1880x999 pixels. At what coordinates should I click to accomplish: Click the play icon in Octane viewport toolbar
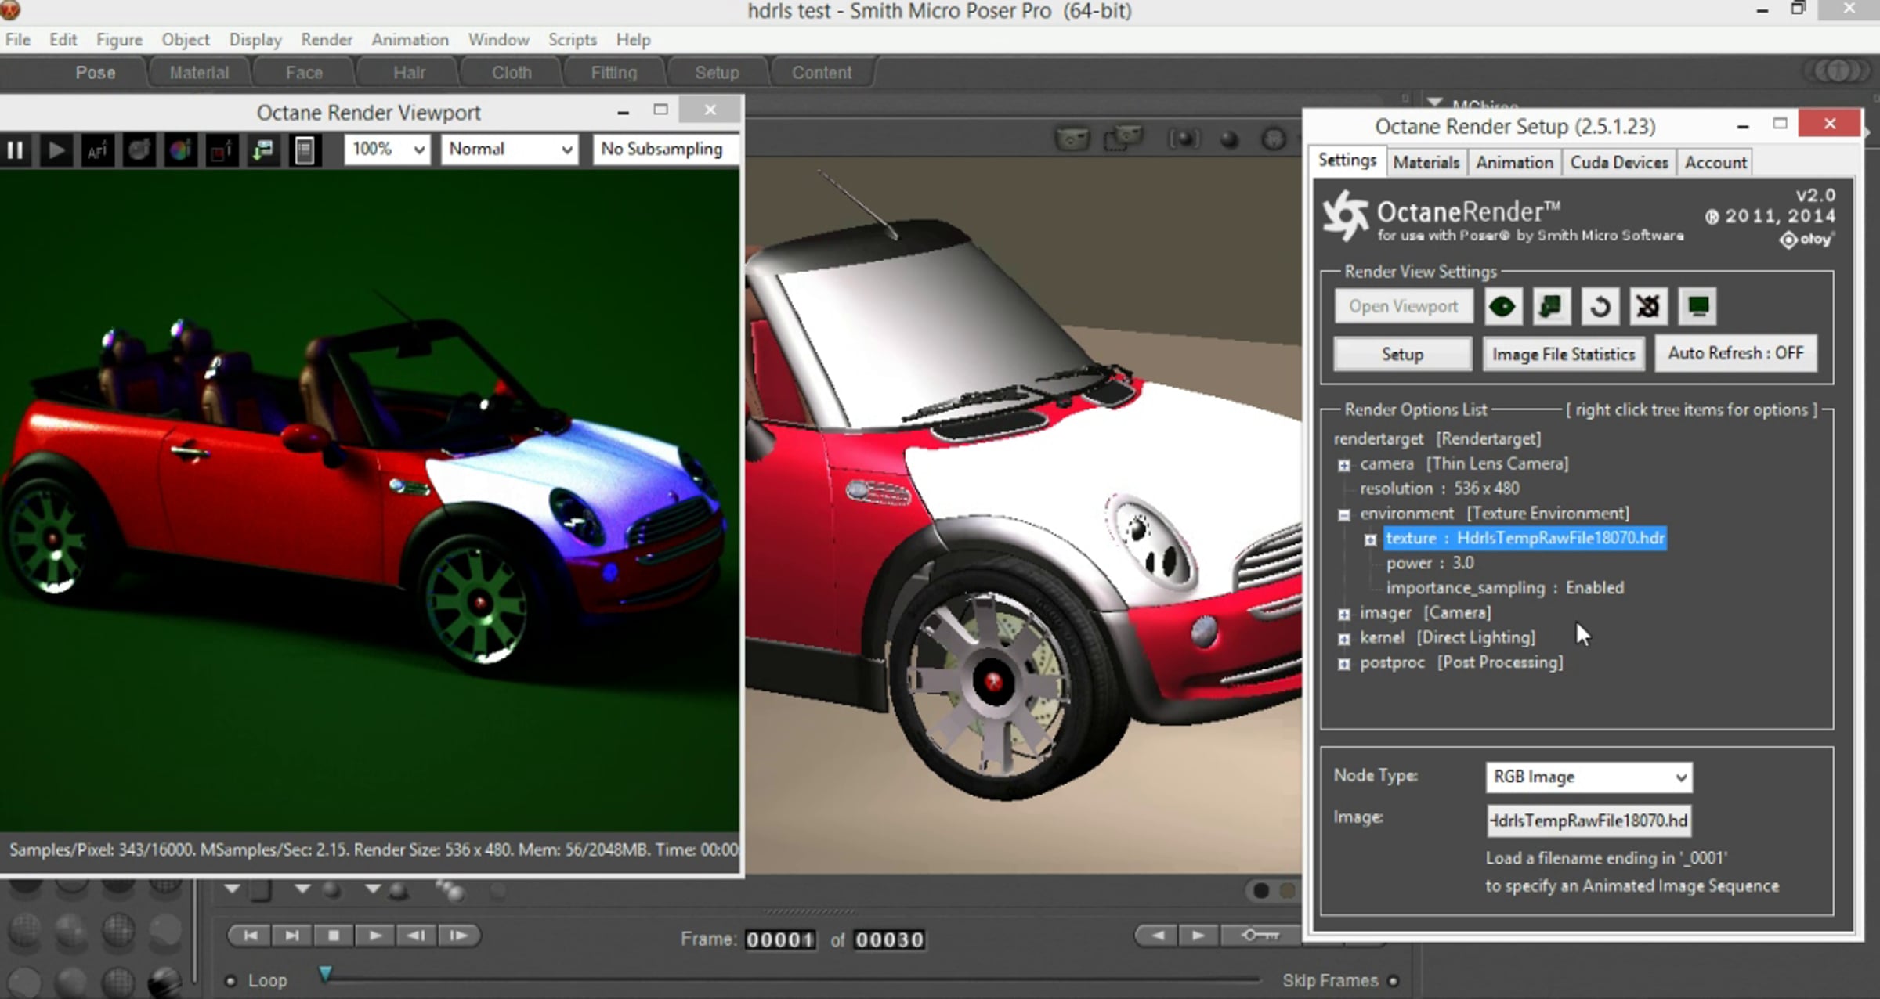[56, 150]
